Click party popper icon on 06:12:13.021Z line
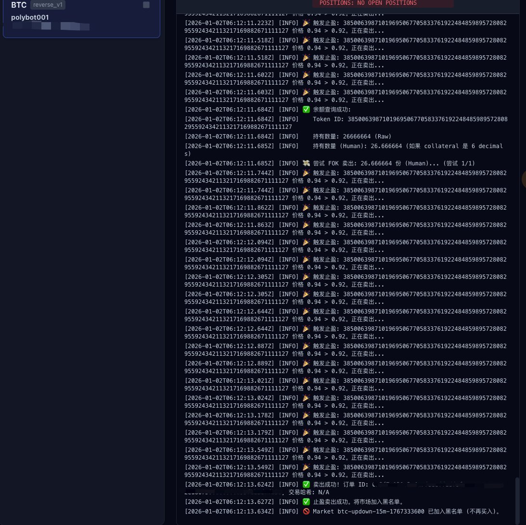This screenshot has width=526, height=525. [x=306, y=381]
